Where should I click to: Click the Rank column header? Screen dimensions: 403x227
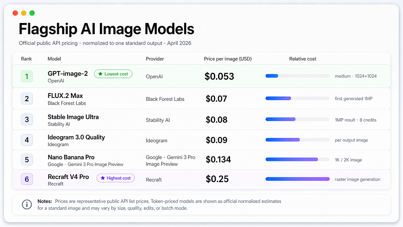(x=27, y=59)
